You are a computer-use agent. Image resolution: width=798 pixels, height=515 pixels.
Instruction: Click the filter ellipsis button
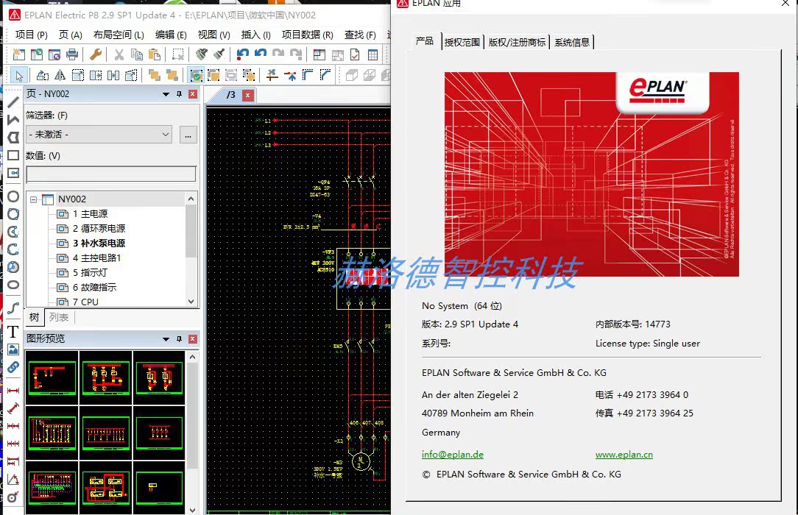tap(188, 135)
